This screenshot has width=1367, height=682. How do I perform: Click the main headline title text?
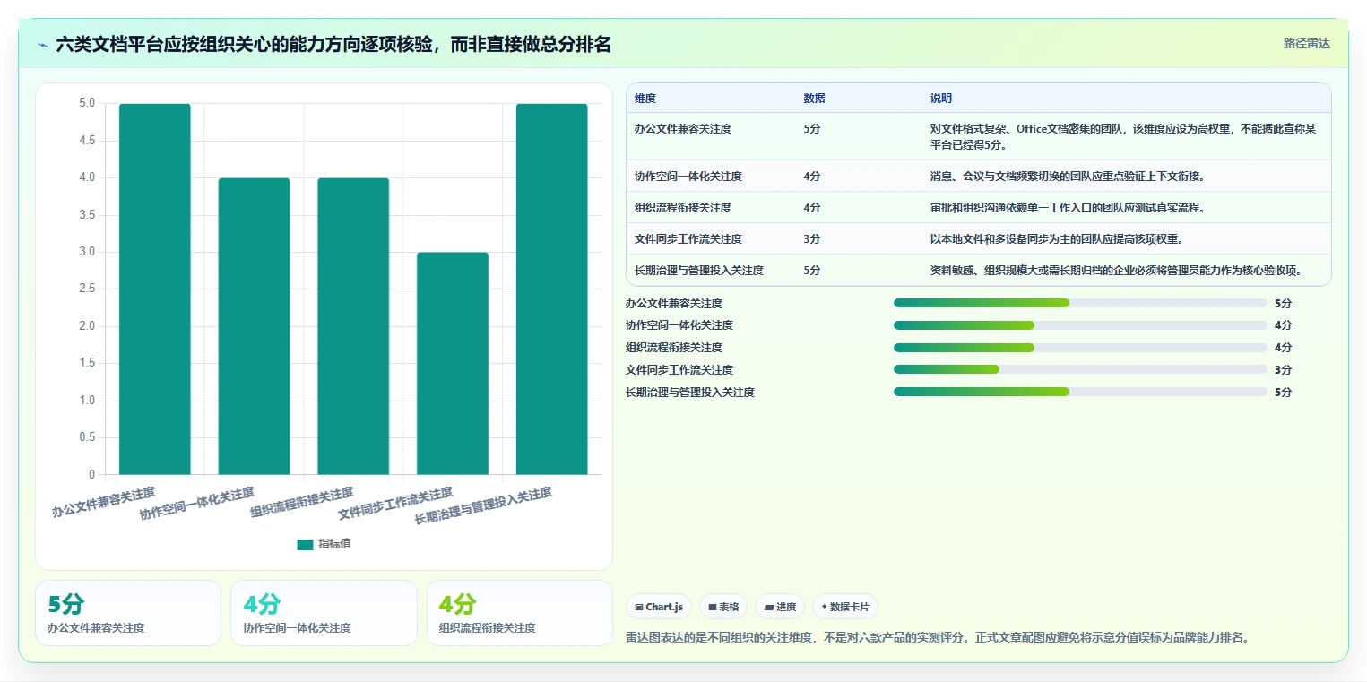pos(333,44)
